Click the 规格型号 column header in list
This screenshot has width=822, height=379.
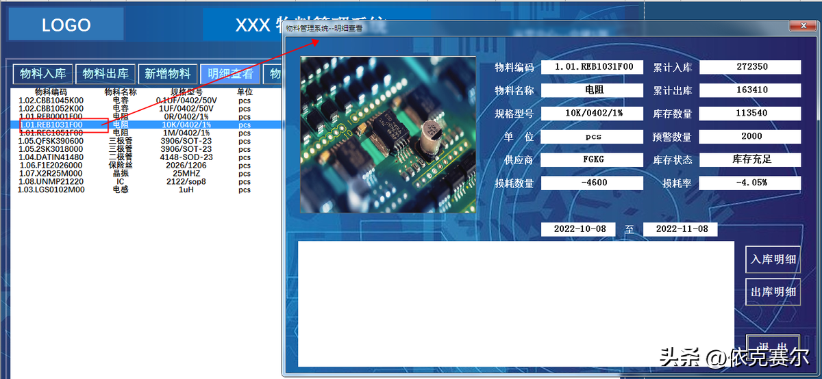(186, 92)
